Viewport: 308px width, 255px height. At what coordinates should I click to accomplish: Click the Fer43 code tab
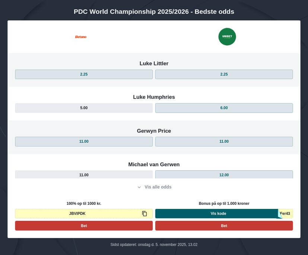click(285, 213)
